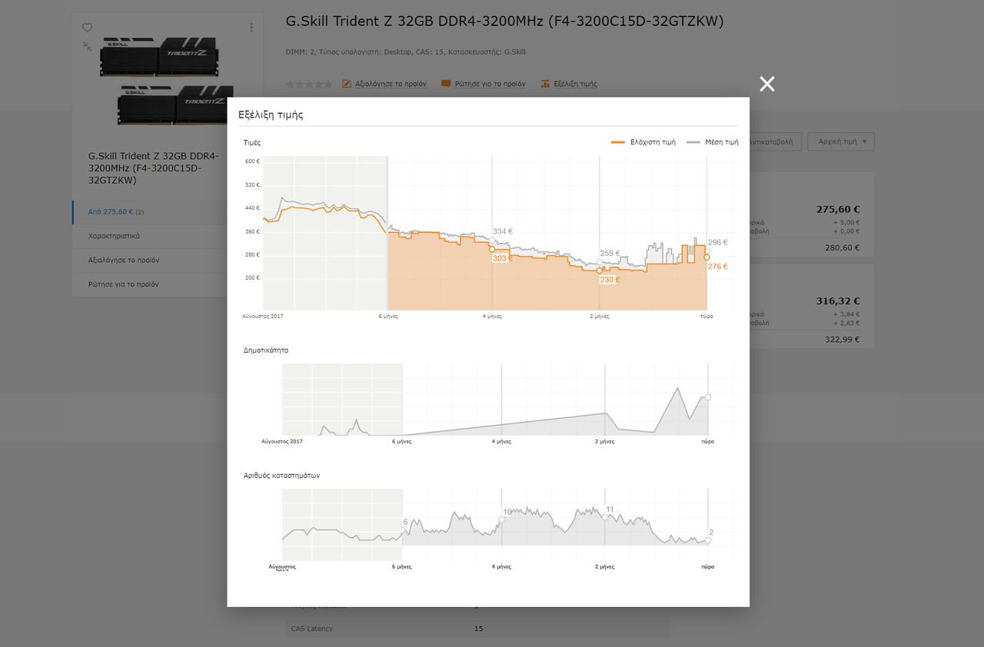Click the shops chart marker labeled 11
984x647 pixels.
605,517
